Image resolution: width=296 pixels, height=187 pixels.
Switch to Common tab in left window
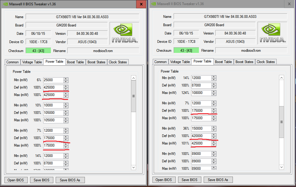(x=13, y=62)
